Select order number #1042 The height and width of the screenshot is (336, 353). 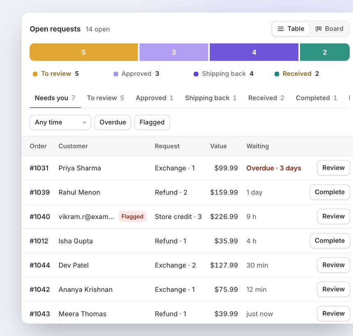pos(40,289)
